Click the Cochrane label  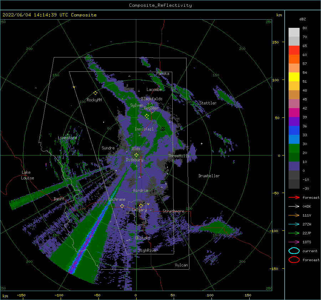(117, 199)
